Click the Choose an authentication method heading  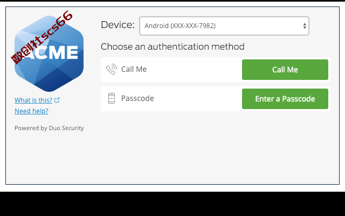point(172,47)
